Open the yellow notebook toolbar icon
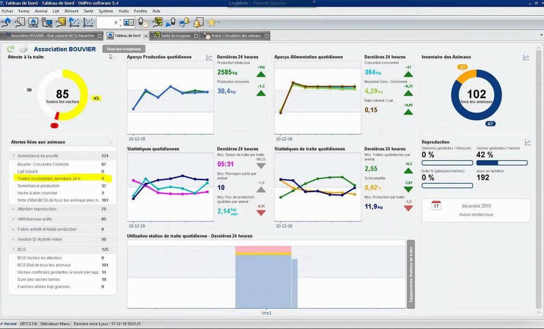The image size is (544, 329). tap(61, 23)
